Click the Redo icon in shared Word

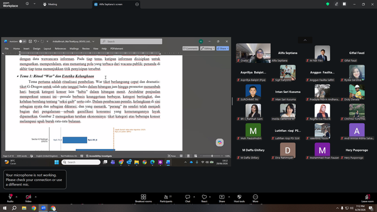(x=42, y=41)
